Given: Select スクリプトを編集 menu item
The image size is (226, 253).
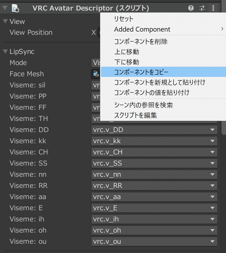Looking at the screenshot, I should 163,115.
